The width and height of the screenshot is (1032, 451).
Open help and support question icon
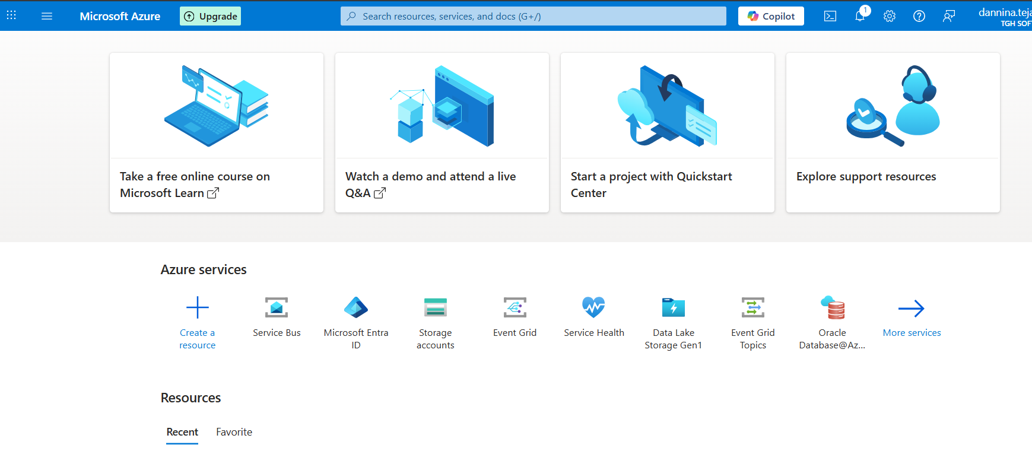point(919,16)
